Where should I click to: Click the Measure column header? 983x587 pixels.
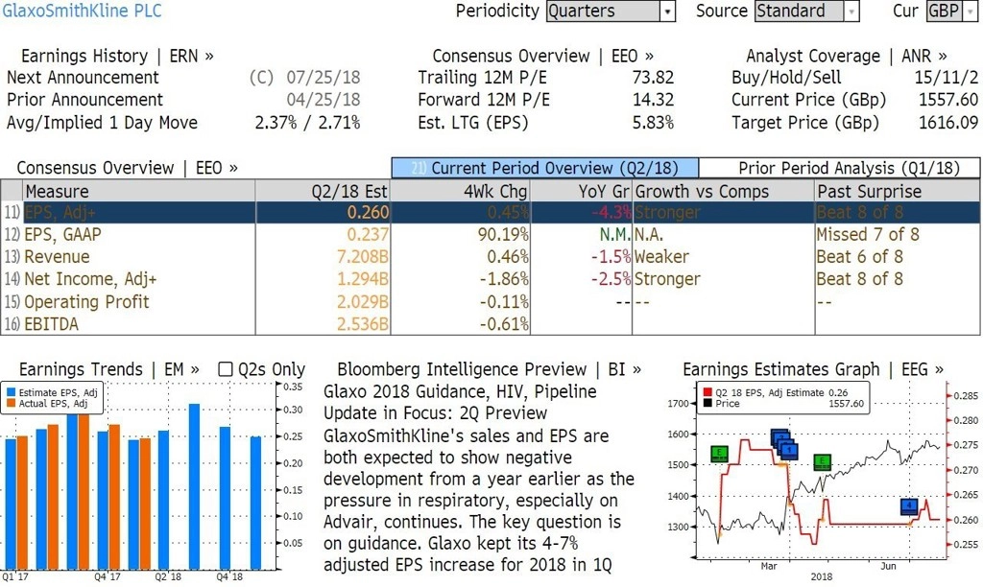click(138, 191)
